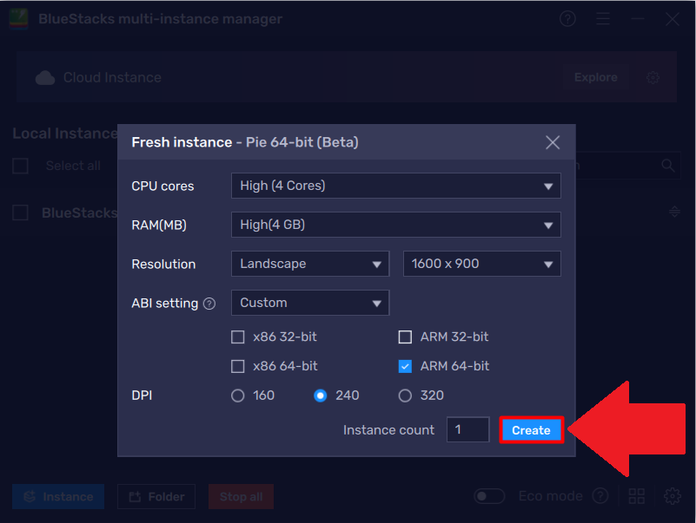The width and height of the screenshot is (696, 523).
Task: Close the multi-instance manager window
Action: (672, 19)
